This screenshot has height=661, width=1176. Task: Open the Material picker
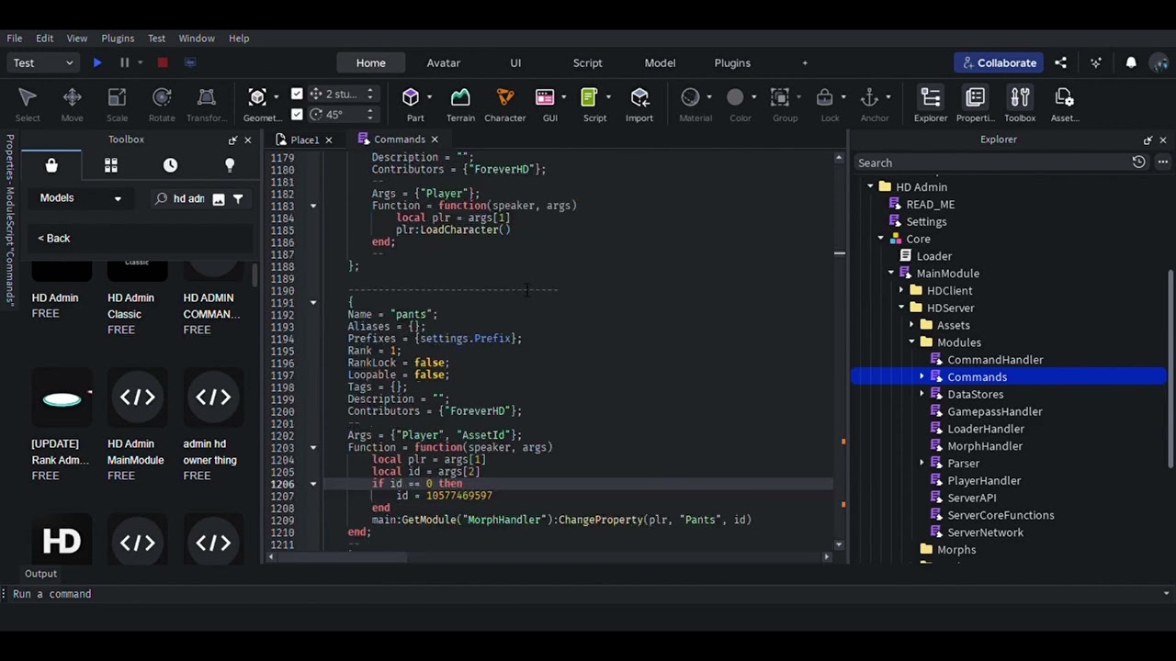pos(690,97)
